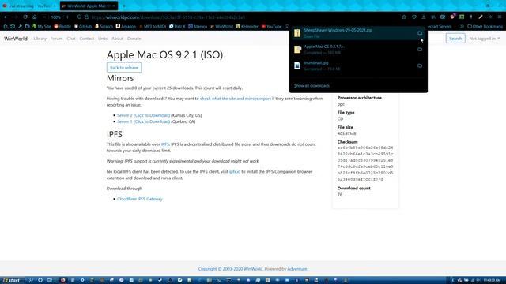Open the Donate nav menu item
506x284 pixels.
pos(134,39)
